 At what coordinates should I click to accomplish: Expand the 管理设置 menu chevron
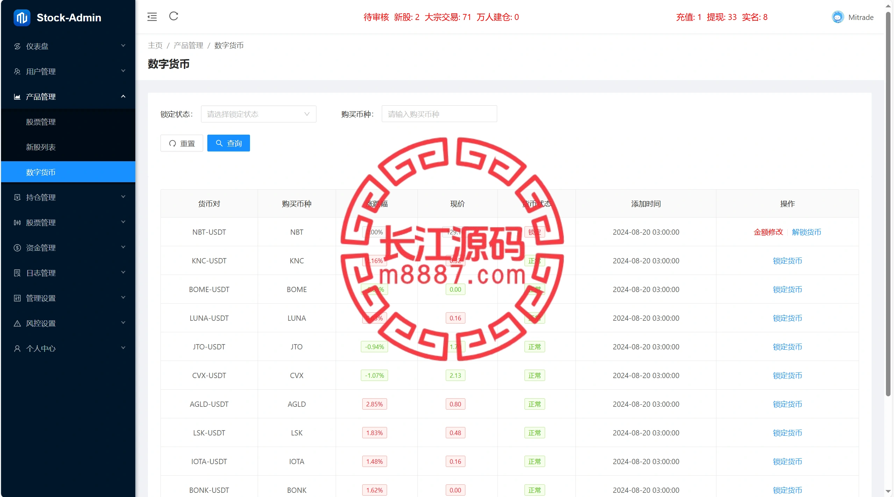pos(123,298)
